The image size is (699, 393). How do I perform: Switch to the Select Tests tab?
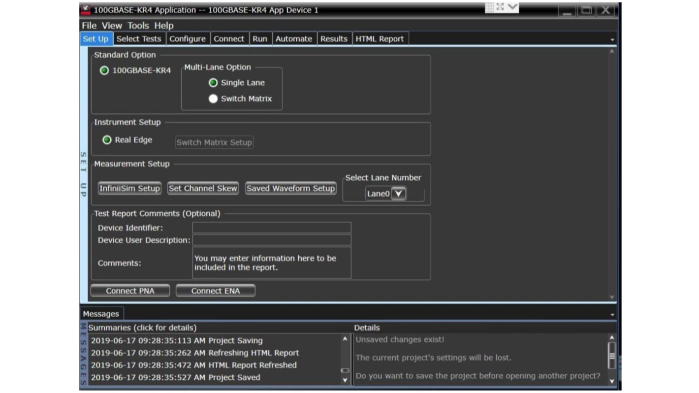tap(139, 39)
